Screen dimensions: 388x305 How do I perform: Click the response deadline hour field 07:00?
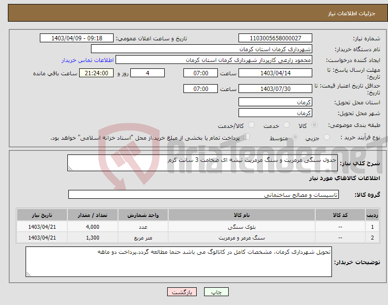coord(201,73)
